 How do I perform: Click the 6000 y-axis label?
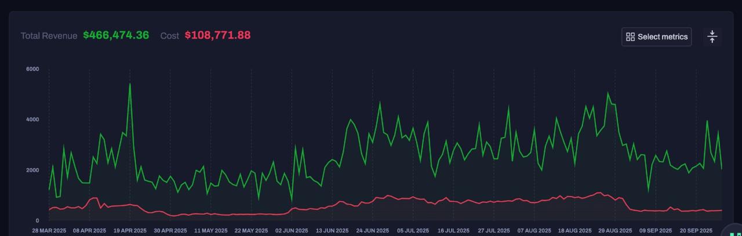pyautogui.click(x=32, y=69)
